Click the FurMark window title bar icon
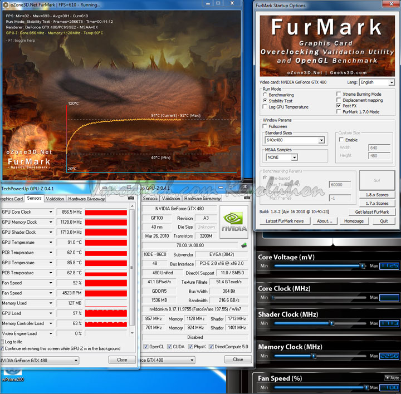Image resolution: width=401 pixels, height=394 pixels. tap(6, 5)
